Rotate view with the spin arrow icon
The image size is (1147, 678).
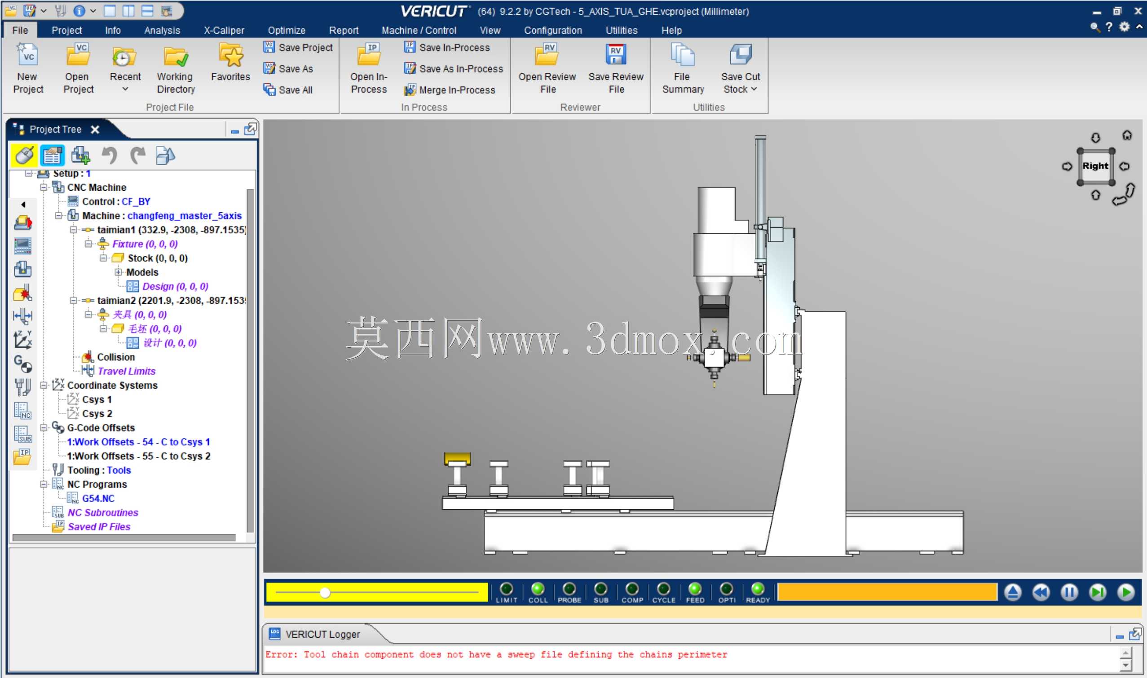tap(1124, 195)
